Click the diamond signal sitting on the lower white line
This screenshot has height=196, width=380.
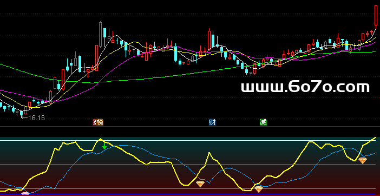pos(259,189)
